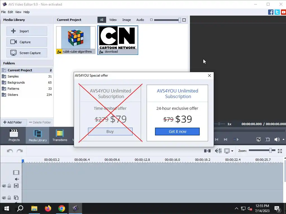Toggle visibility of video overlay track
The image size is (286, 214).
(x=4, y=198)
